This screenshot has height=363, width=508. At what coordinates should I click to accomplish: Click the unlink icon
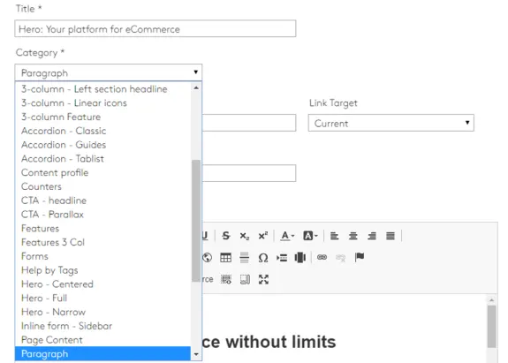[x=340, y=257]
